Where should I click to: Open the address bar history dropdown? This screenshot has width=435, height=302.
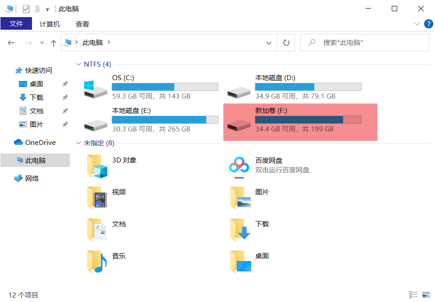click(x=269, y=42)
